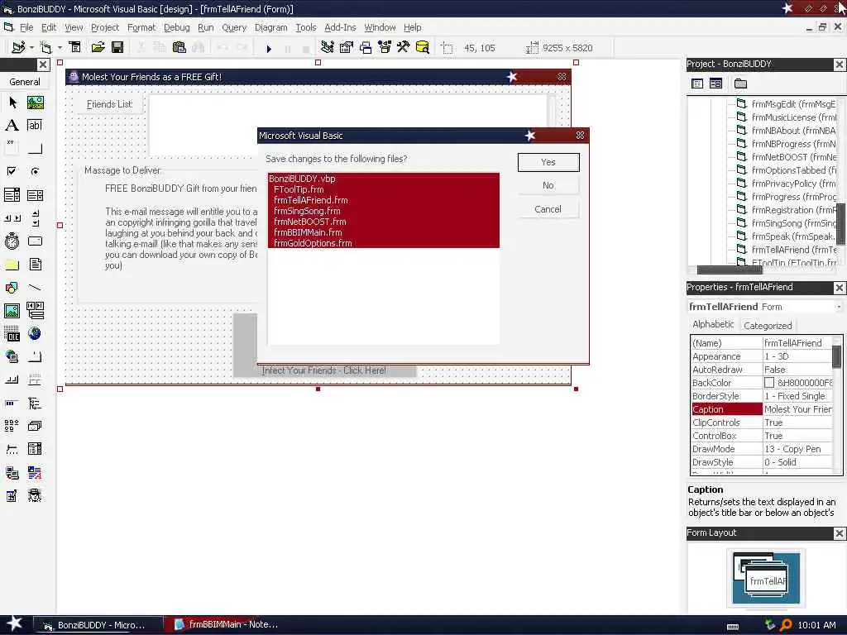Image resolution: width=847 pixels, height=635 pixels.
Task: Select frmSingSong in the project tree
Action: pyautogui.click(x=787, y=223)
